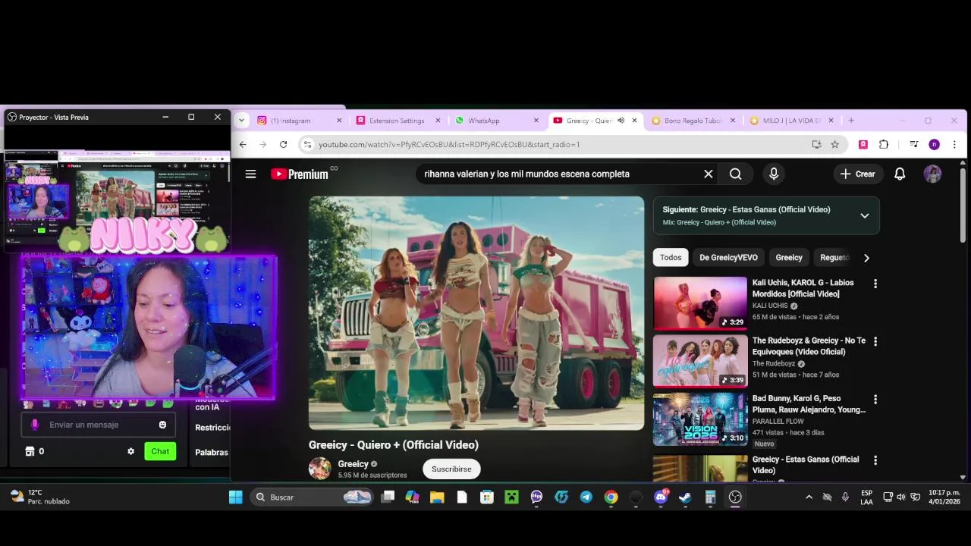Open YouTube notifications bell
971x546 pixels.
(x=900, y=174)
